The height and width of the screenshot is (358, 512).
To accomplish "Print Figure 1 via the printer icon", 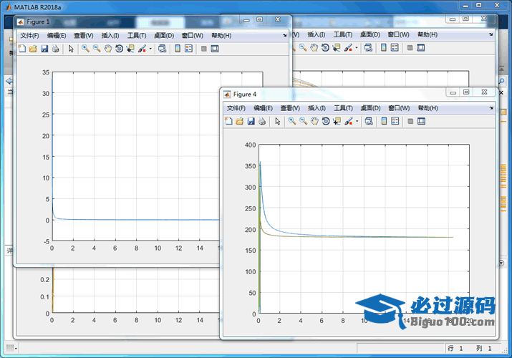I will tap(55, 49).
